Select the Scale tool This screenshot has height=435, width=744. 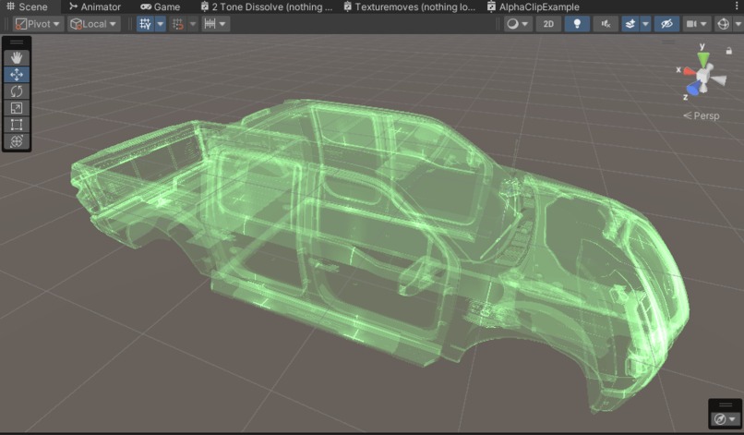[x=17, y=108]
